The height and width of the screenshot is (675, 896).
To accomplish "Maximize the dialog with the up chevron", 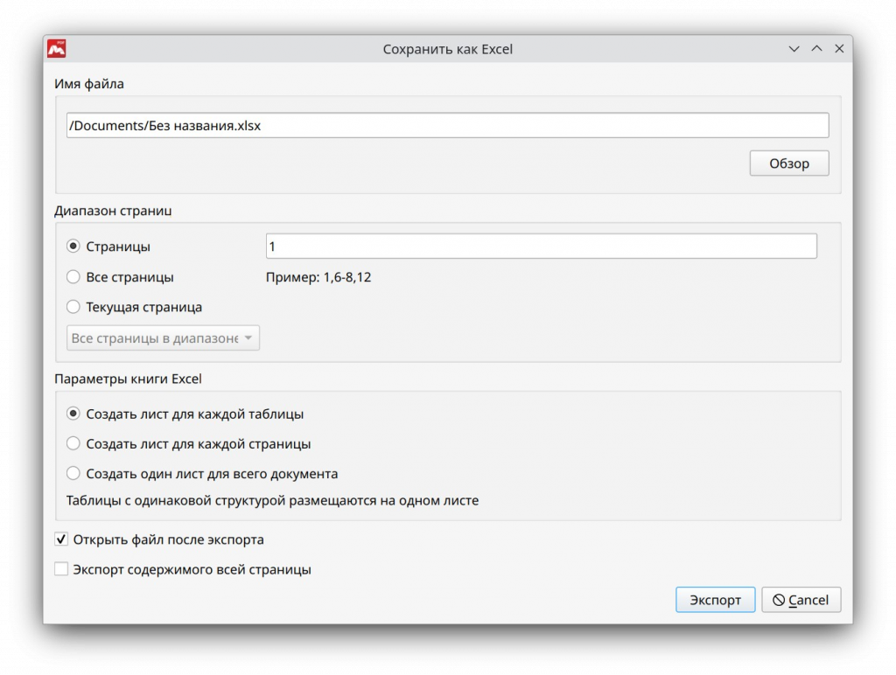I will click(x=816, y=49).
